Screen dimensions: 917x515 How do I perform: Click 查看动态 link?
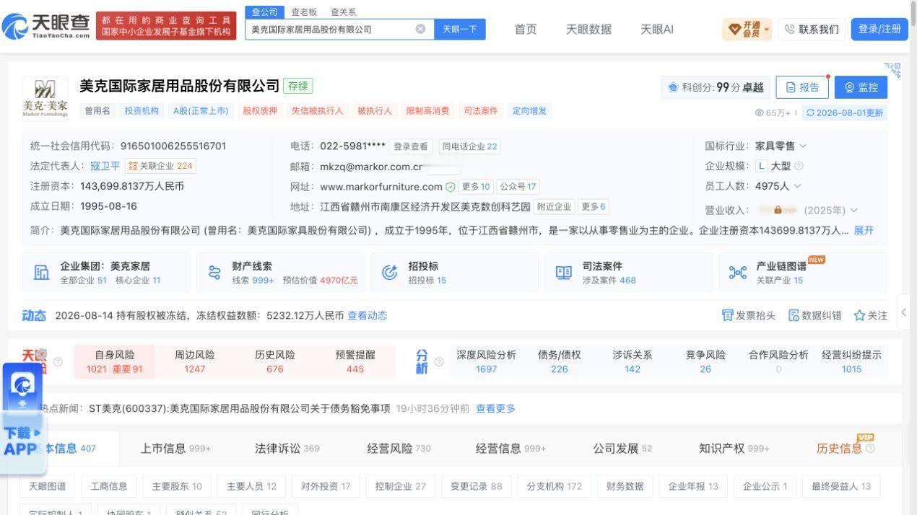[367, 315]
